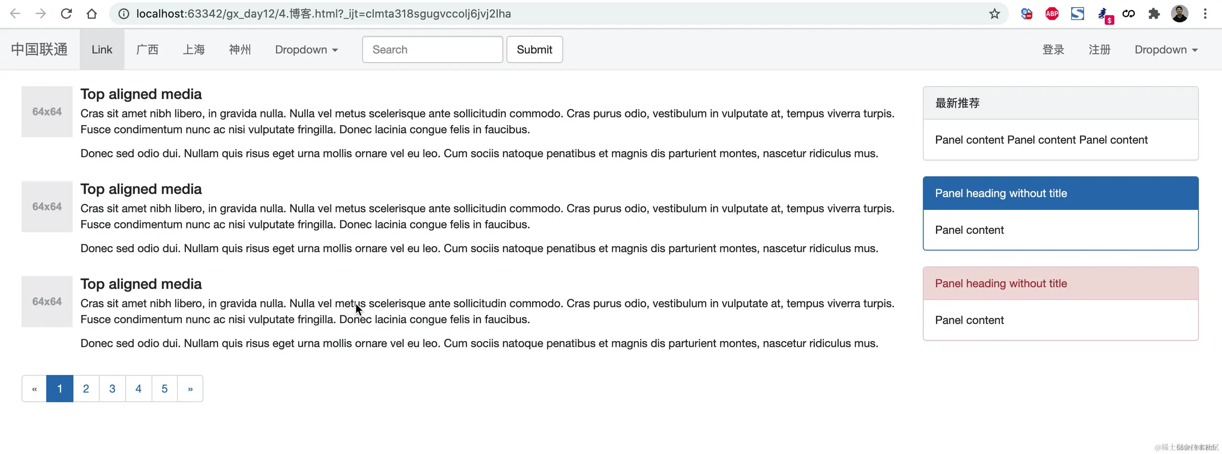Click the browser reload icon
1222x454 pixels.
click(66, 14)
